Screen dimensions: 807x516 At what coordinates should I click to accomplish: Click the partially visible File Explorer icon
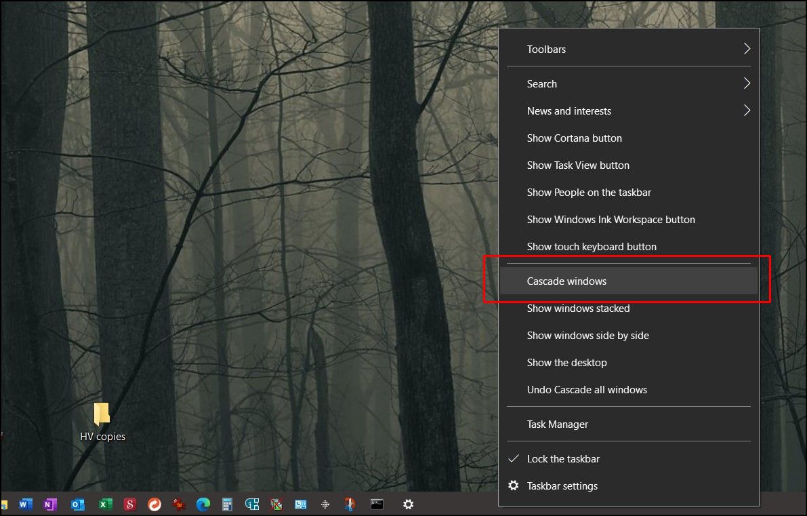tap(3, 504)
